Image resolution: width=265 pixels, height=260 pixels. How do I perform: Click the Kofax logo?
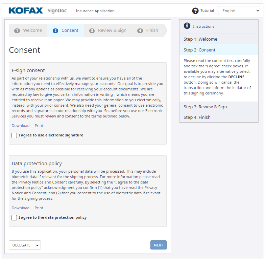coord(26,10)
